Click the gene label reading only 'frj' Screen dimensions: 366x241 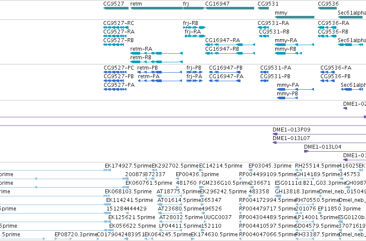(x=186, y=4)
